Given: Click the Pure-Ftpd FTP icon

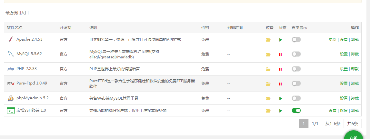Looking at the screenshot, I should (x=11, y=83).
